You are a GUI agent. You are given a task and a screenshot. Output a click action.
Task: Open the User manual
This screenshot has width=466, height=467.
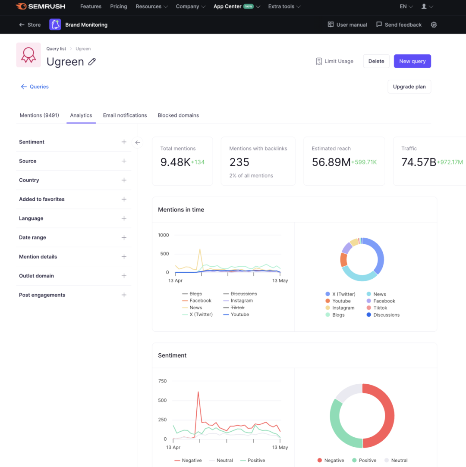coord(347,25)
